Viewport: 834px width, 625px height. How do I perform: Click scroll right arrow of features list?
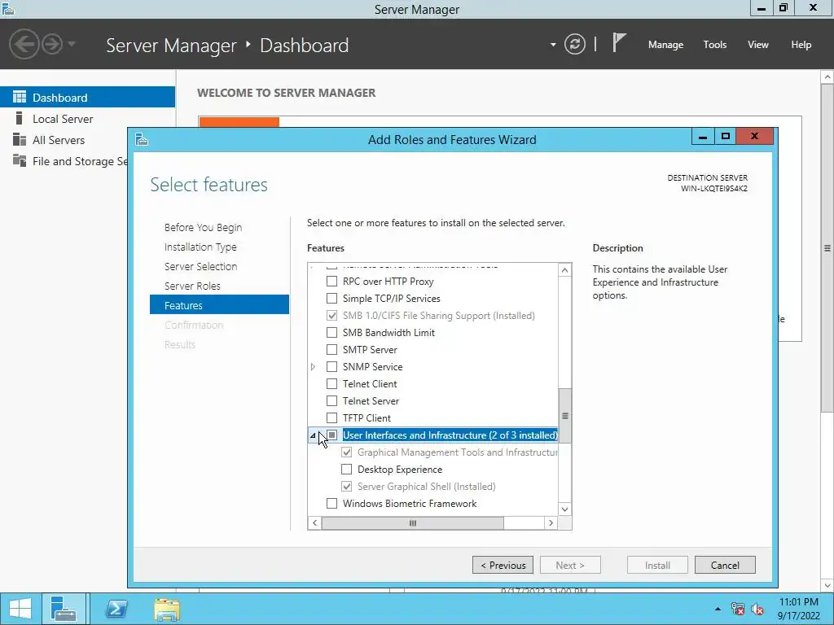pyautogui.click(x=551, y=523)
